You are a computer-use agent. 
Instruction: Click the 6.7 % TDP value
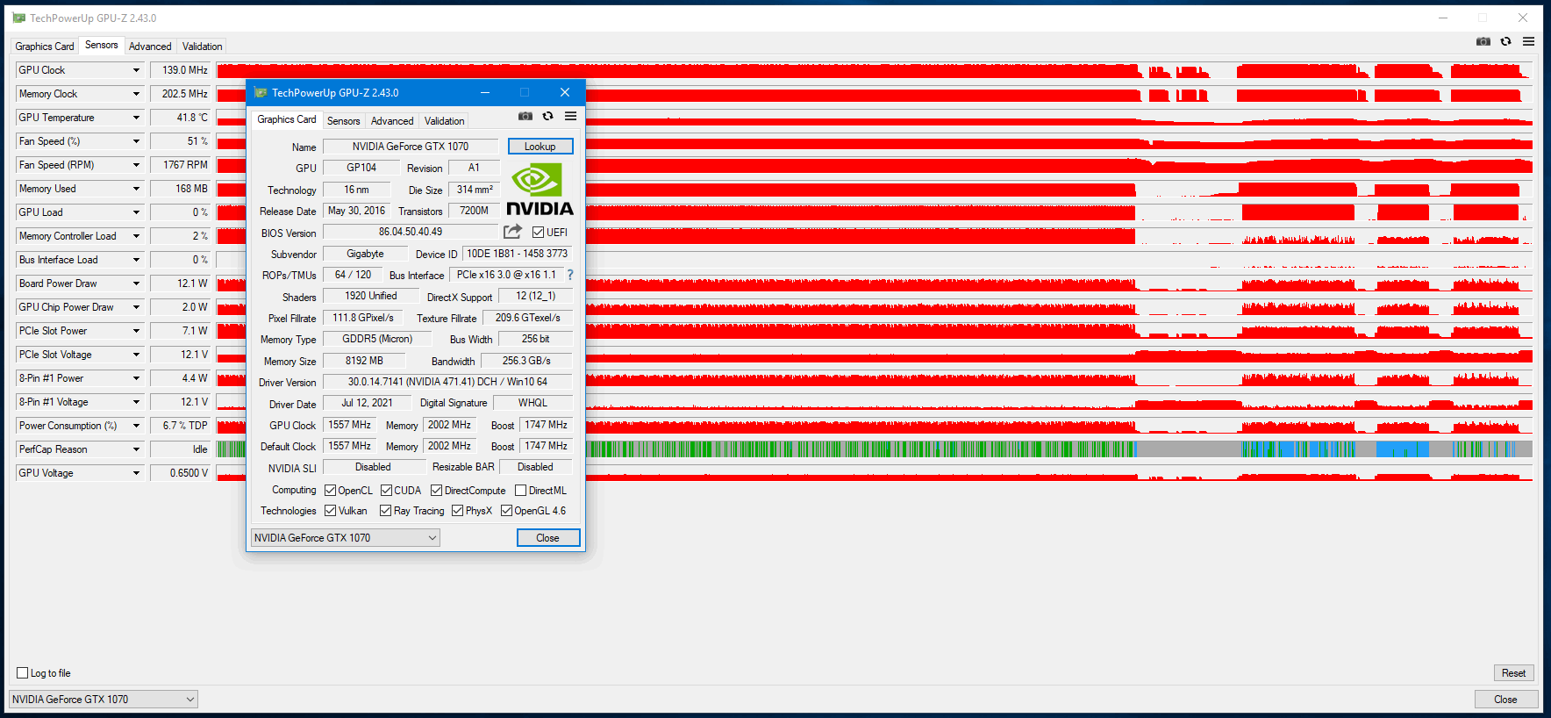181,426
